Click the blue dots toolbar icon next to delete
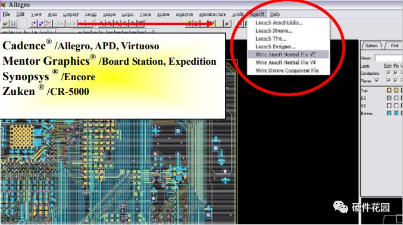This screenshot has width=403, height=225. click(x=41, y=24)
